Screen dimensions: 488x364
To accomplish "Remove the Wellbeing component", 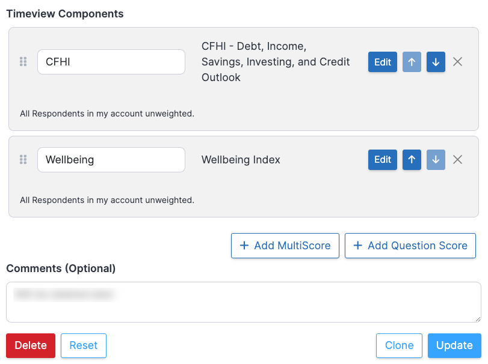I will click(x=457, y=160).
